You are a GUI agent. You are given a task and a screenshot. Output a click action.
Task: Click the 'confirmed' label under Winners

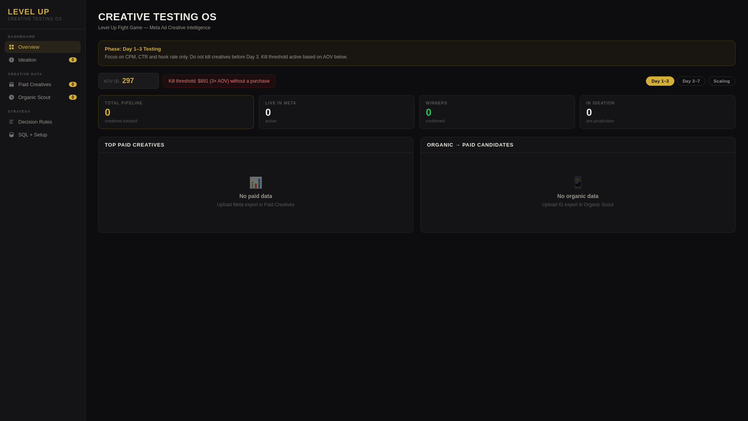(435, 121)
